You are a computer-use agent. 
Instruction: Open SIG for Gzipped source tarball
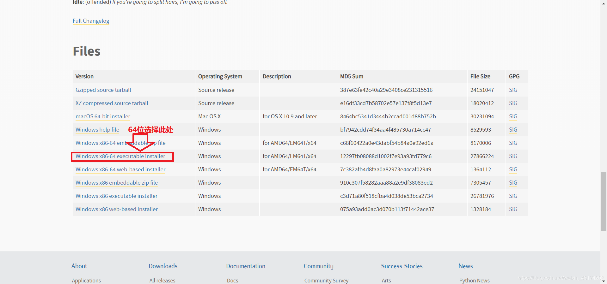pyautogui.click(x=513, y=90)
